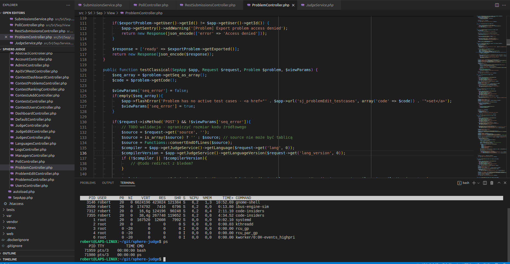Open AdminController.php PHP file icon
510x264 pixels.
(x=12, y=65)
